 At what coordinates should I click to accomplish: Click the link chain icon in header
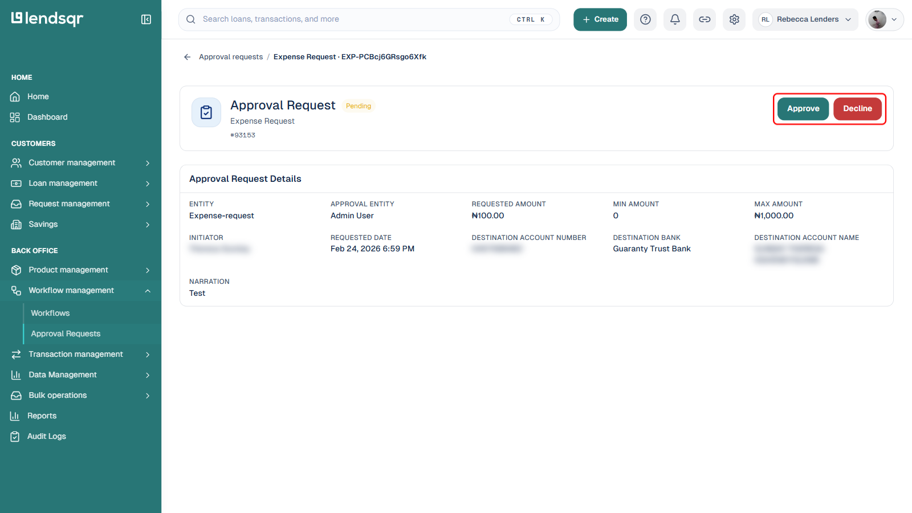click(x=705, y=19)
